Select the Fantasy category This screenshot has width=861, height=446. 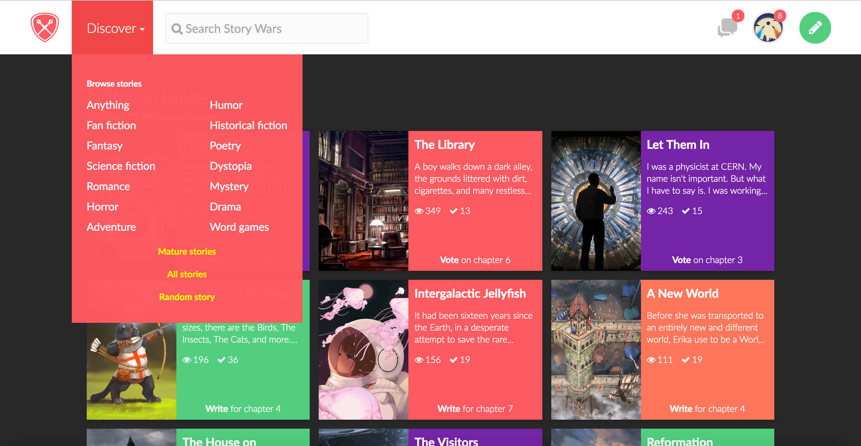click(x=104, y=146)
